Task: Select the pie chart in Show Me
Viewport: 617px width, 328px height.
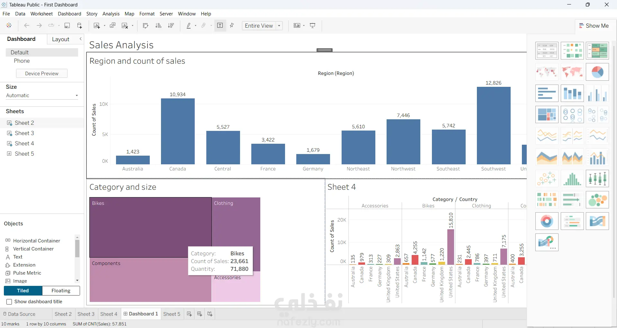Action: [597, 72]
